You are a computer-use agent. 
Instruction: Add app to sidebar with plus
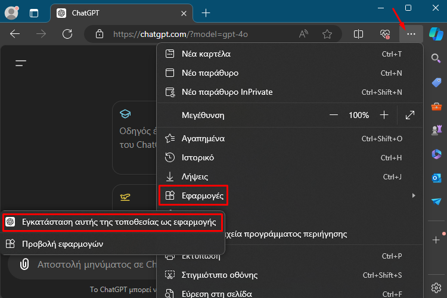click(436, 240)
